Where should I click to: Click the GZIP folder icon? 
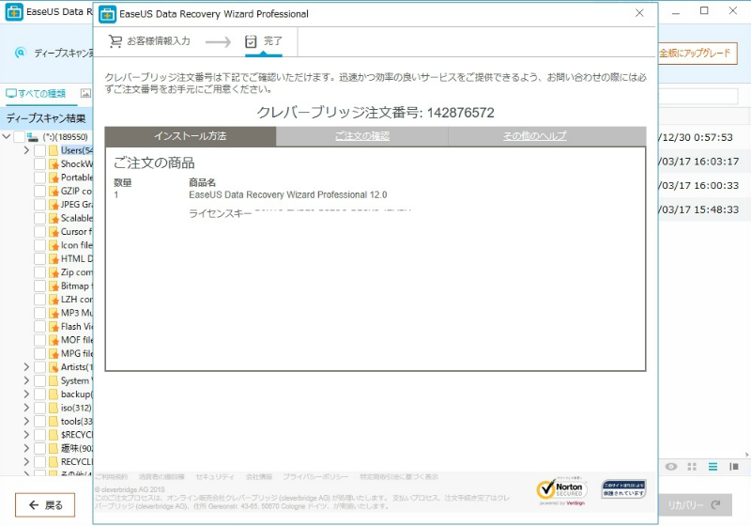[x=54, y=191]
